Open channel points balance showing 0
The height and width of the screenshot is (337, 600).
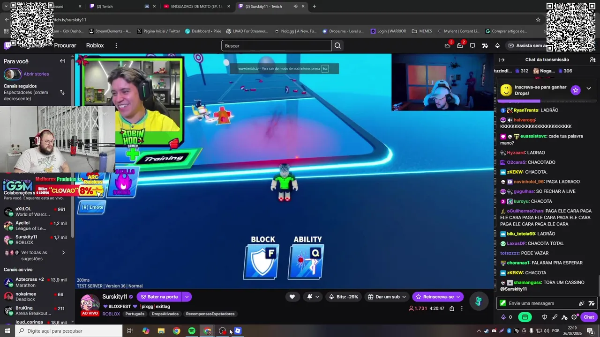tap(507, 317)
